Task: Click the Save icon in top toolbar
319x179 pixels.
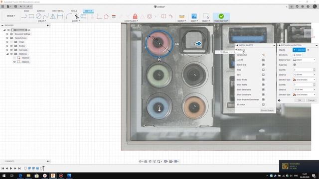Action: click(x=15, y=6)
